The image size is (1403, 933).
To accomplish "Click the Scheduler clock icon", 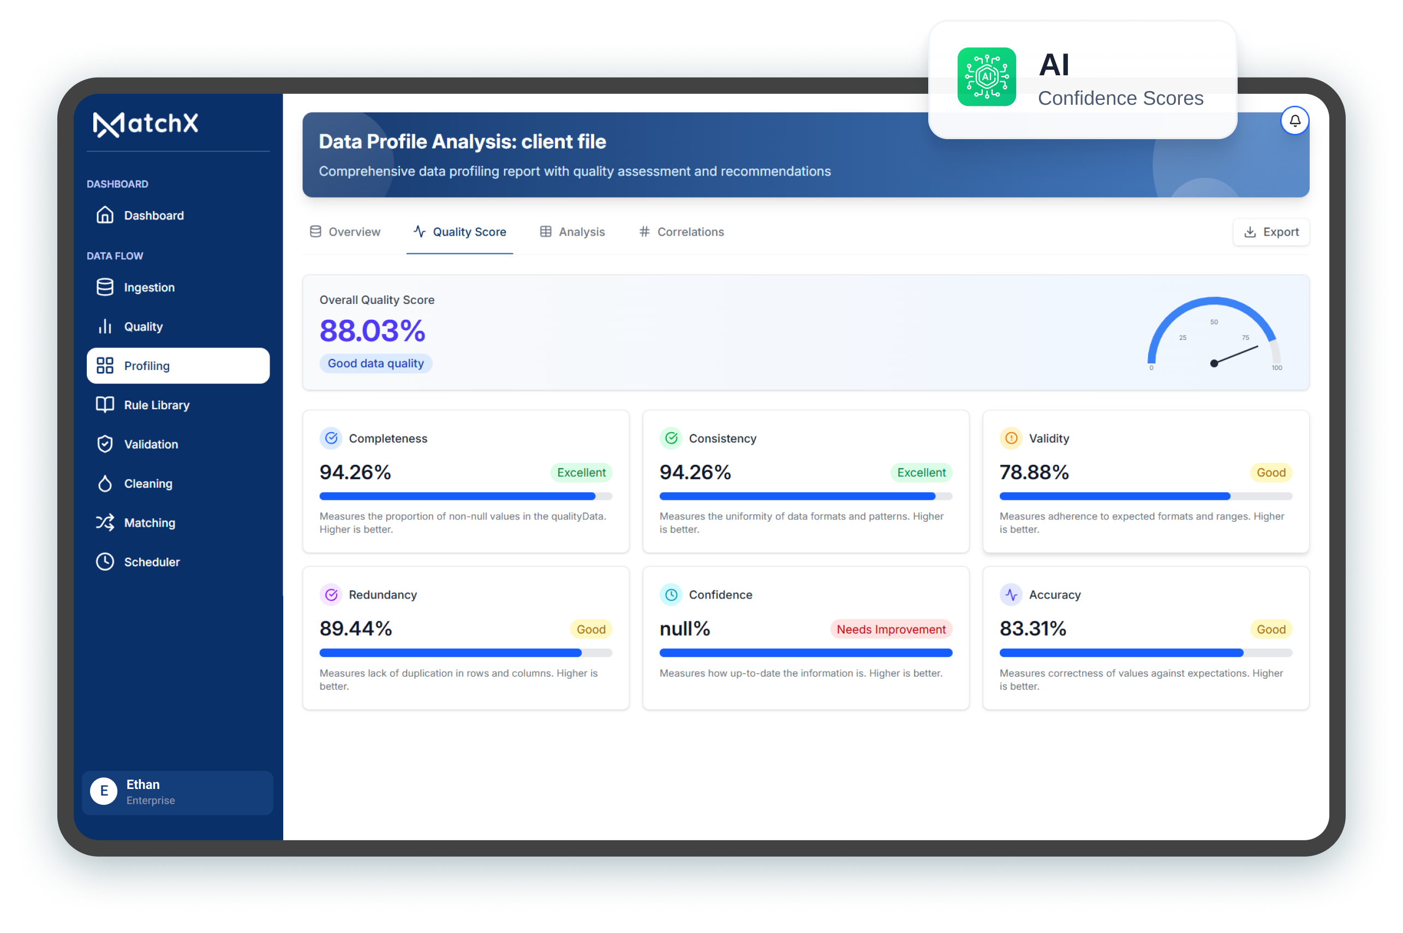I will pyautogui.click(x=105, y=561).
